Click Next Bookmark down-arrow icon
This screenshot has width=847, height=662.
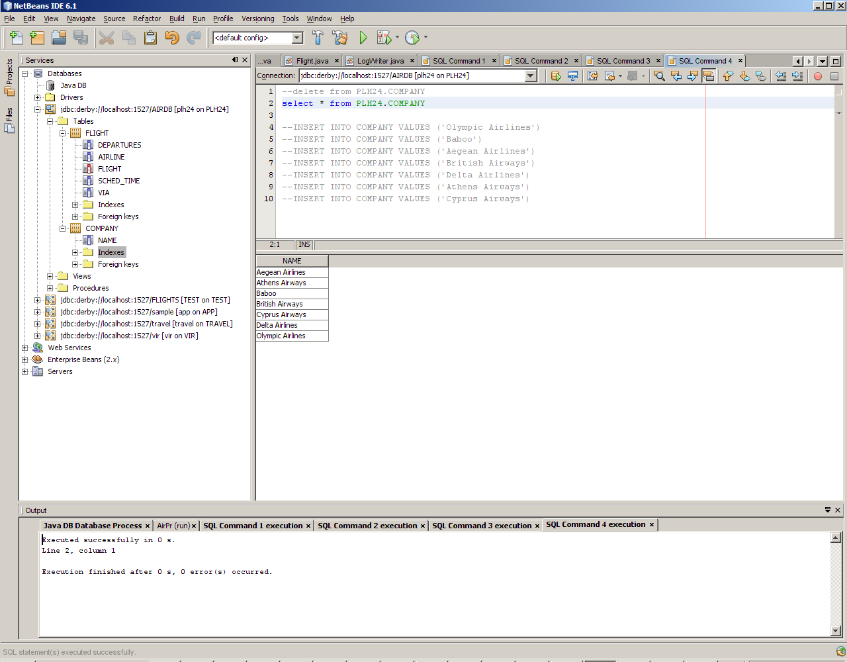point(744,76)
